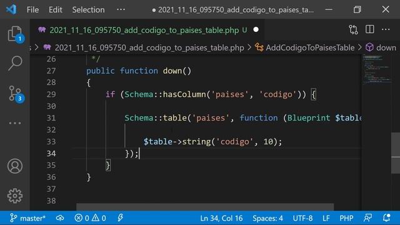400x225 pixels.
Task: Click 'Blueprint' type hint on line 31
Action: click(309, 118)
